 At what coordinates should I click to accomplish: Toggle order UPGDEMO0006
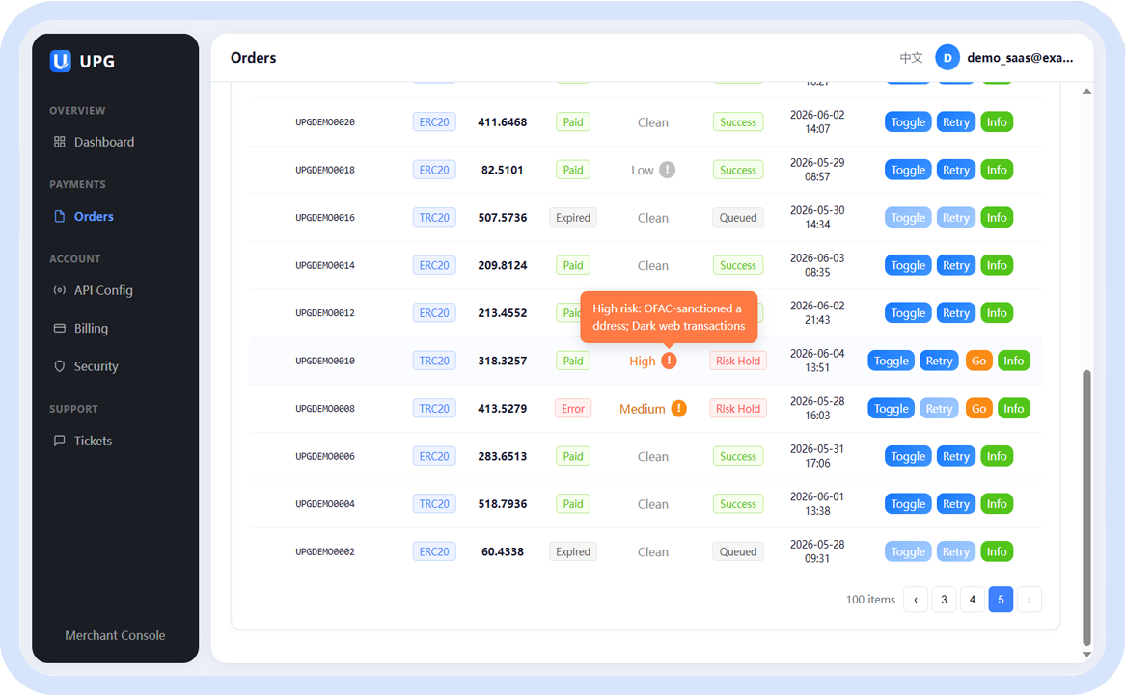[x=908, y=457]
